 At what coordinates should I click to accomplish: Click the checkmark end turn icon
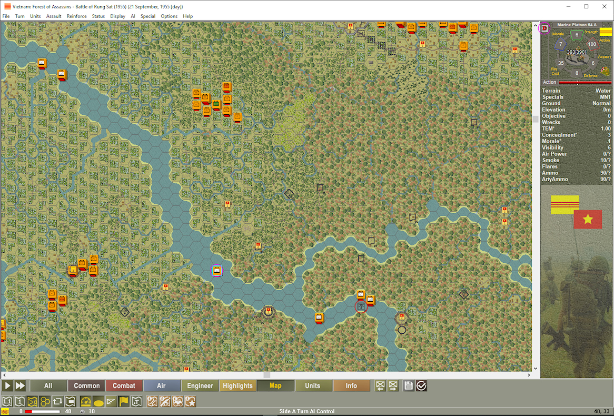(x=421, y=386)
